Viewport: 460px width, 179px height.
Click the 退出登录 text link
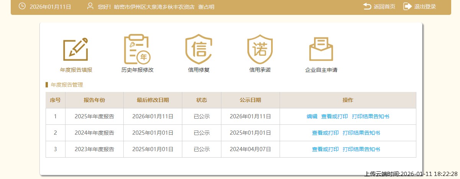(425, 6)
